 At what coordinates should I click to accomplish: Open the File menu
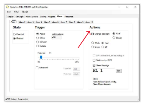pos(9,12)
